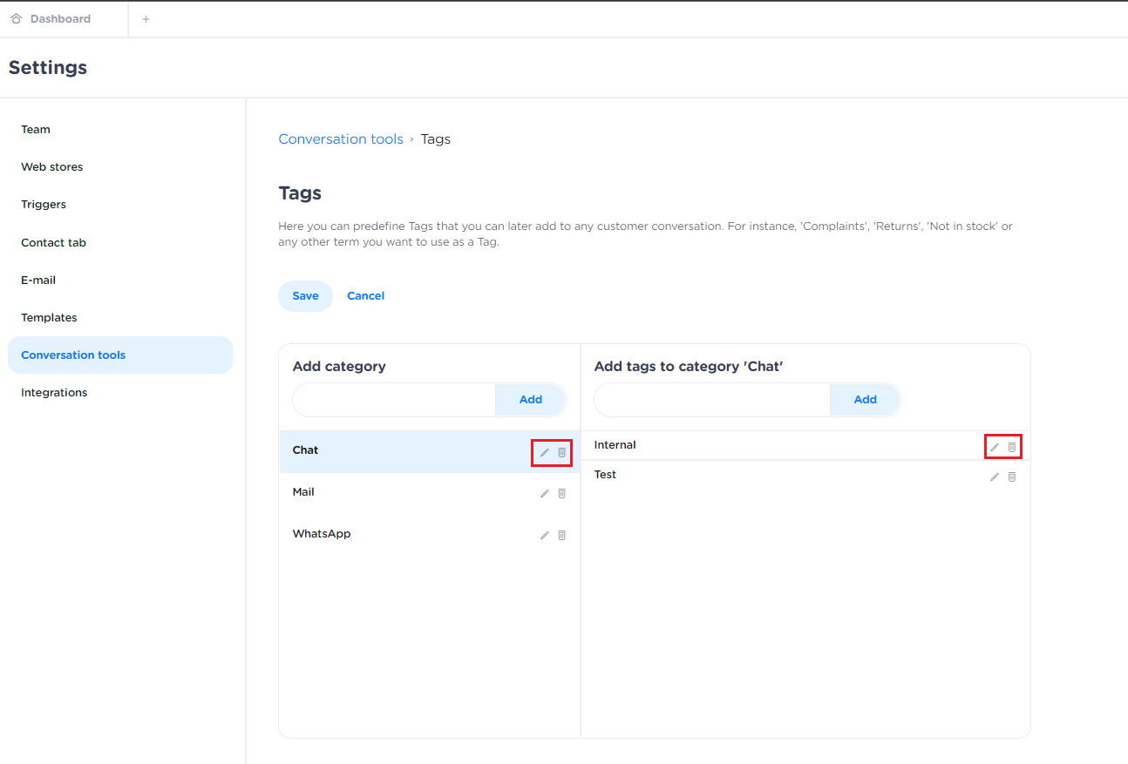Focus the Add category text field
1128x764 pixels.
(394, 400)
